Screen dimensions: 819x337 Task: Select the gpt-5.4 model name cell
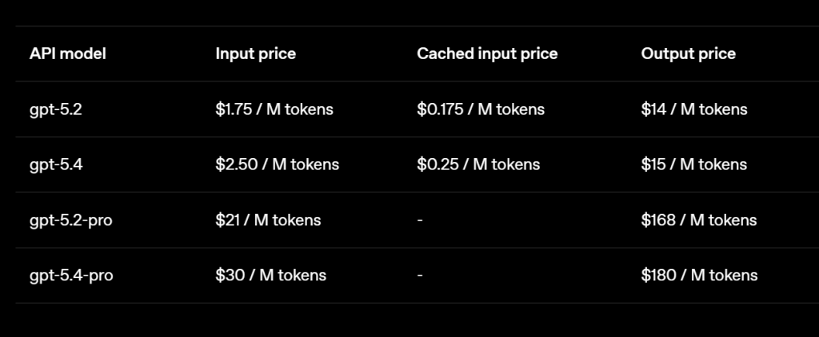[x=56, y=165]
